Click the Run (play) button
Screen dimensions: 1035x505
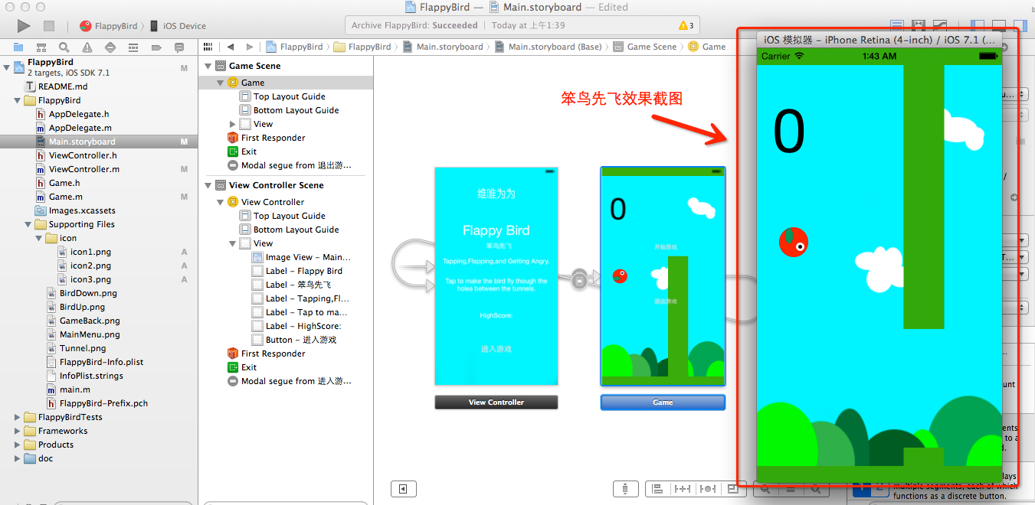tap(24, 26)
